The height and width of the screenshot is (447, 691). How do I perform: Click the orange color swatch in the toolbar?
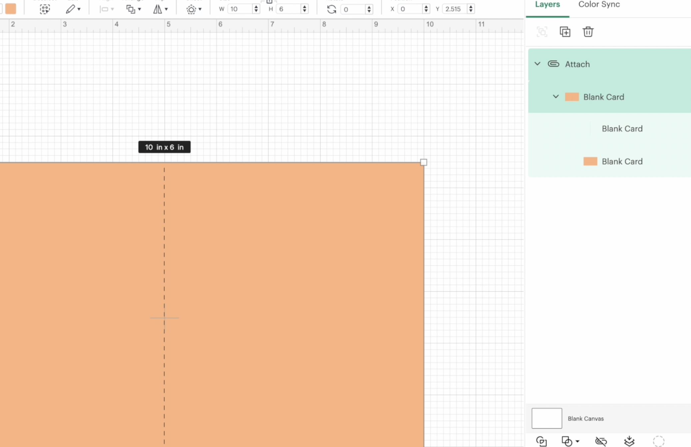tap(10, 9)
